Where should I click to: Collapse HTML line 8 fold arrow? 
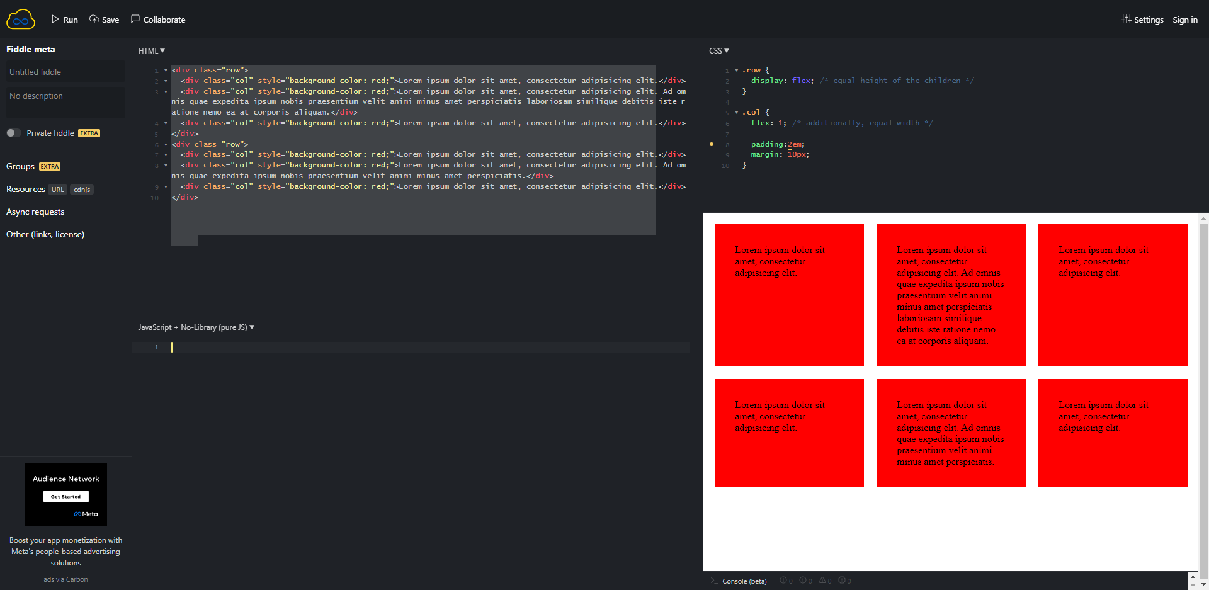[x=166, y=165]
